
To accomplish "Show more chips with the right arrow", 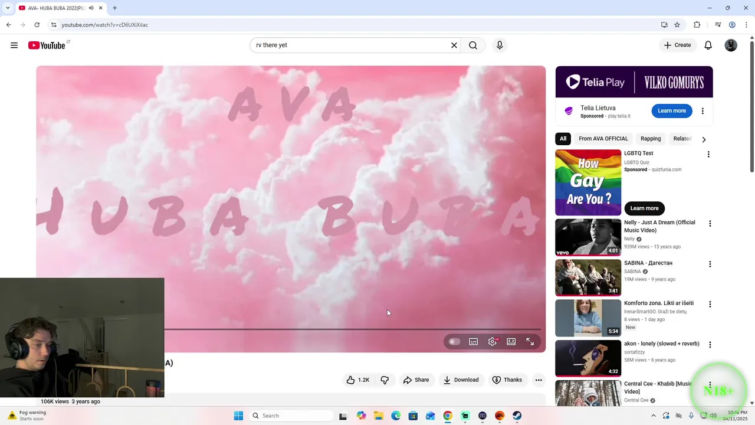I will pyautogui.click(x=704, y=139).
